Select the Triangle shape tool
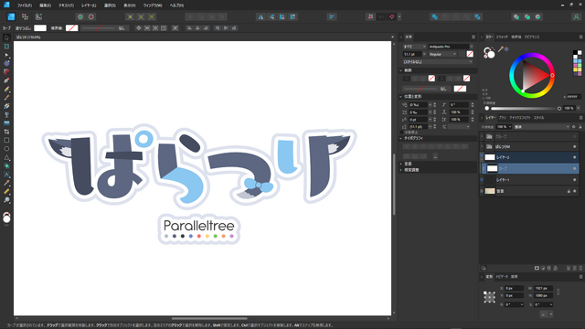This screenshot has height=329, width=585. pos(6,157)
